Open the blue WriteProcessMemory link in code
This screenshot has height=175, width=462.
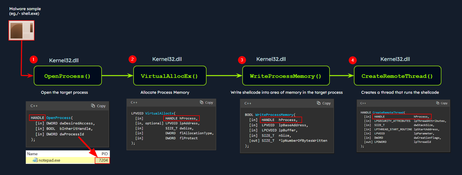click(x=274, y=115)
